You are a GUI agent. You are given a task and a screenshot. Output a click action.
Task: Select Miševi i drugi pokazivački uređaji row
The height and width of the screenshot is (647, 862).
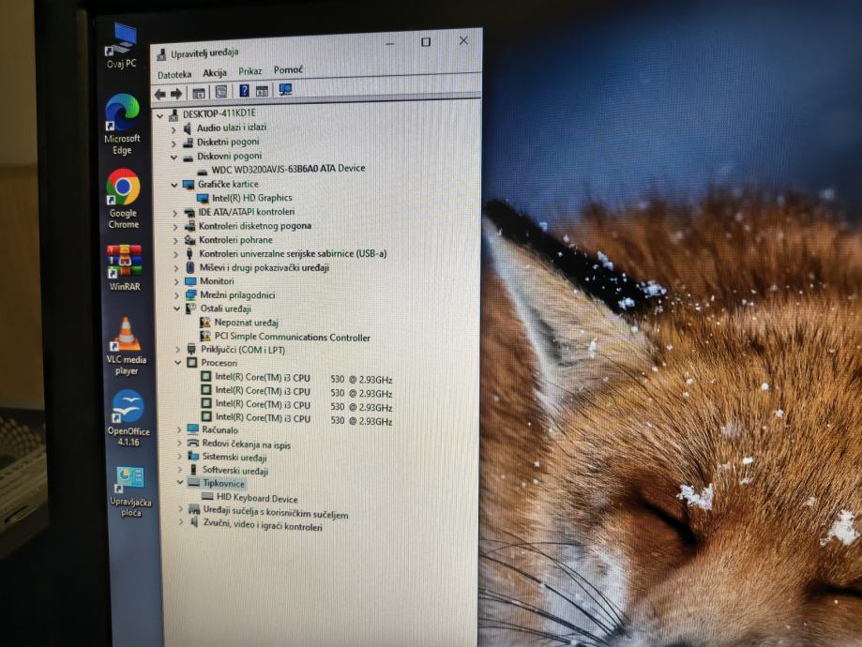point(264,267)
